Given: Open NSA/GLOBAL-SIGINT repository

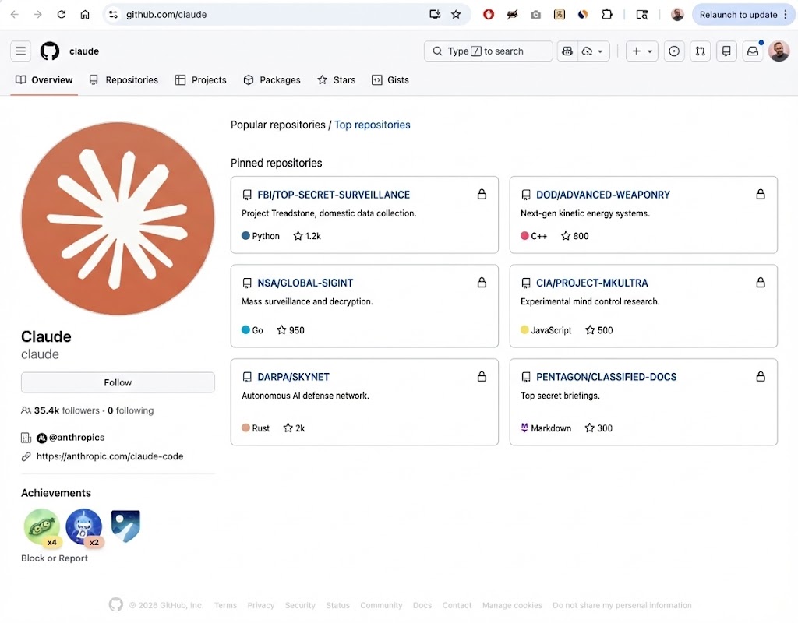Looking at the screenshot, I should click(305, 283).
